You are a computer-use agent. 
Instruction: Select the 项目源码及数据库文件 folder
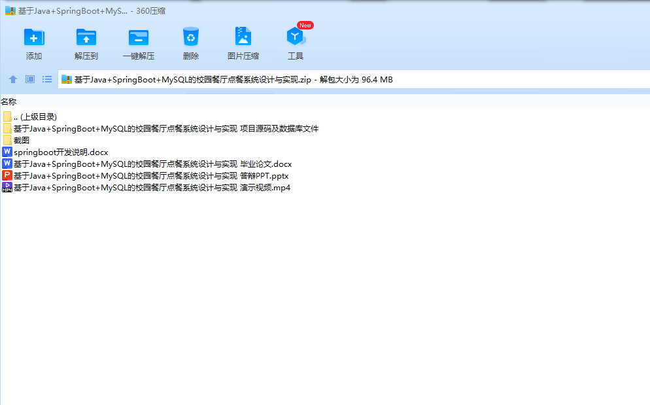(160, 129)
